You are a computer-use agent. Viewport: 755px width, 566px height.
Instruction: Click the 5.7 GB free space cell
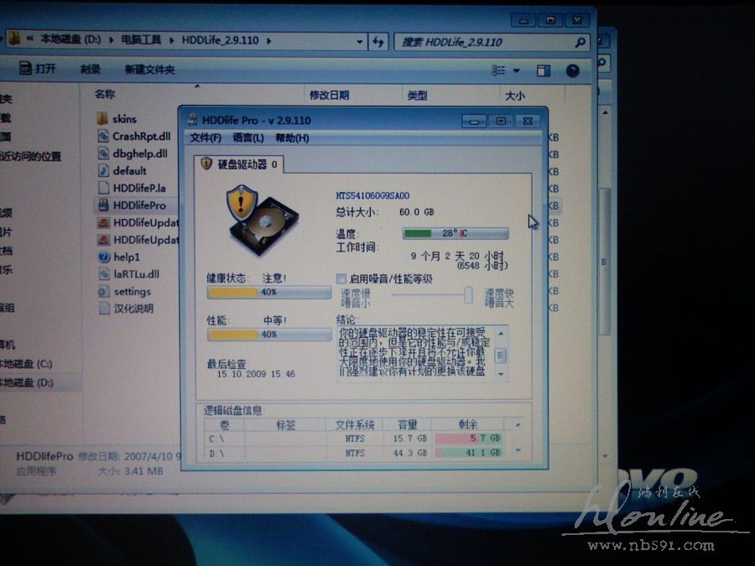pos(468,438)
